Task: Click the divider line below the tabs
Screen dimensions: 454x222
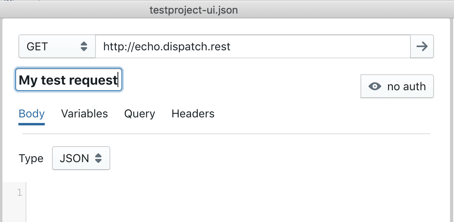Action: [x=226, y=134]
